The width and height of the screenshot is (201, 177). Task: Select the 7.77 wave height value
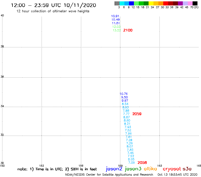[126, 114]
